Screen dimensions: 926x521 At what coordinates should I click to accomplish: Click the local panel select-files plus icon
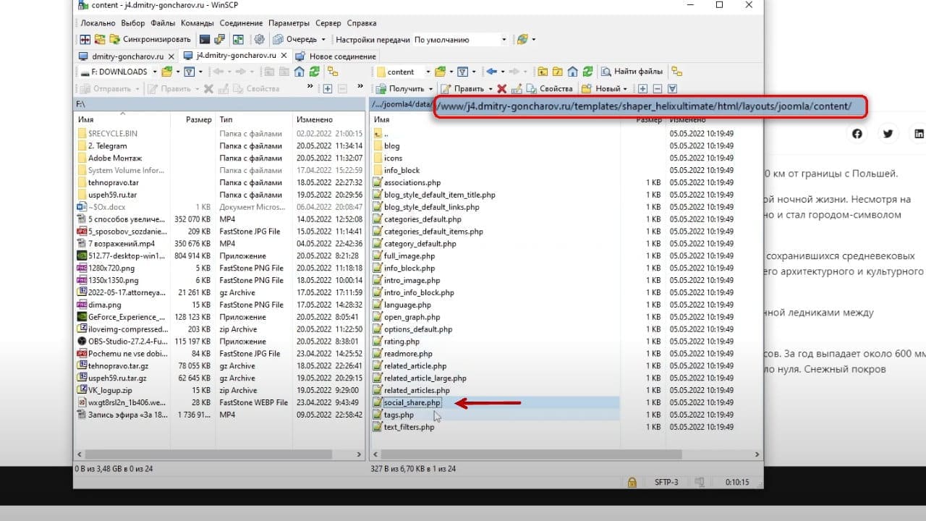point(328,88)
